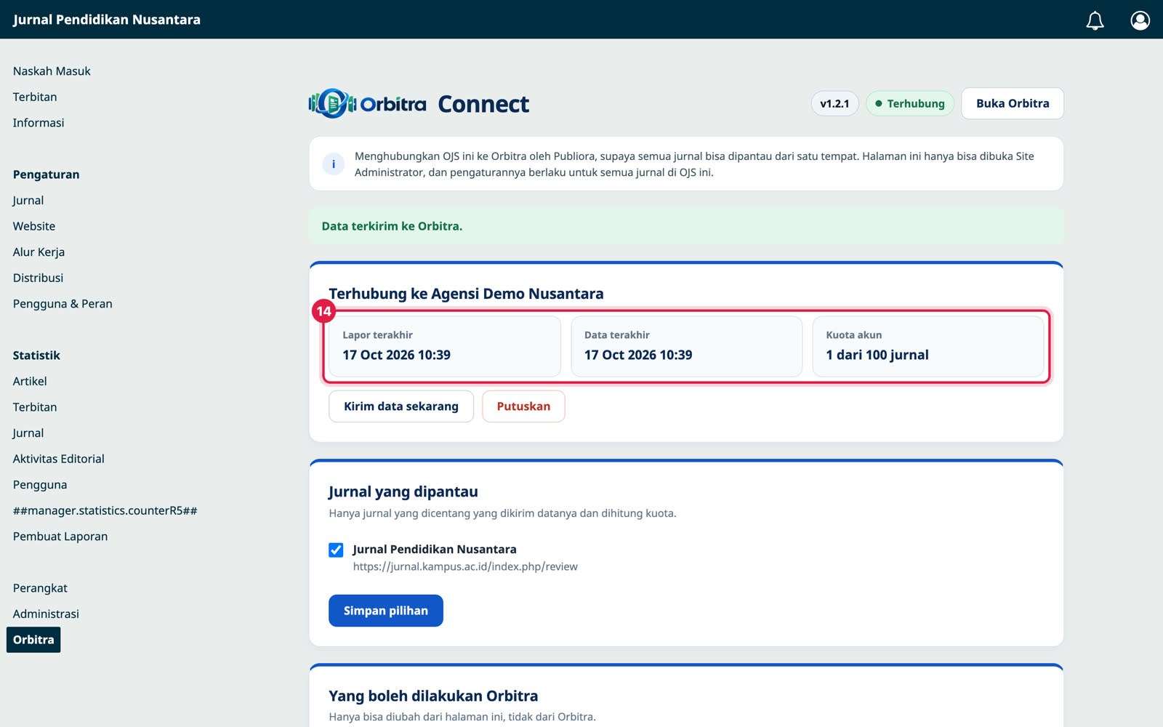
Task: Click Kirim data sekarang button
Action: pyautogui.click(x=401, y=406)
